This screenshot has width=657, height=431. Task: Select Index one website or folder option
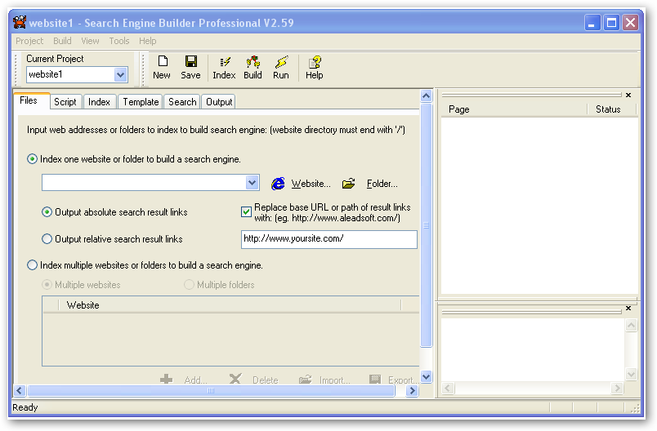(x=32, y=159)
